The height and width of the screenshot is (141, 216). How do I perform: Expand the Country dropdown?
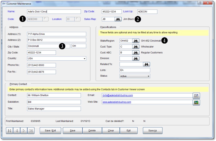(84, 59)
